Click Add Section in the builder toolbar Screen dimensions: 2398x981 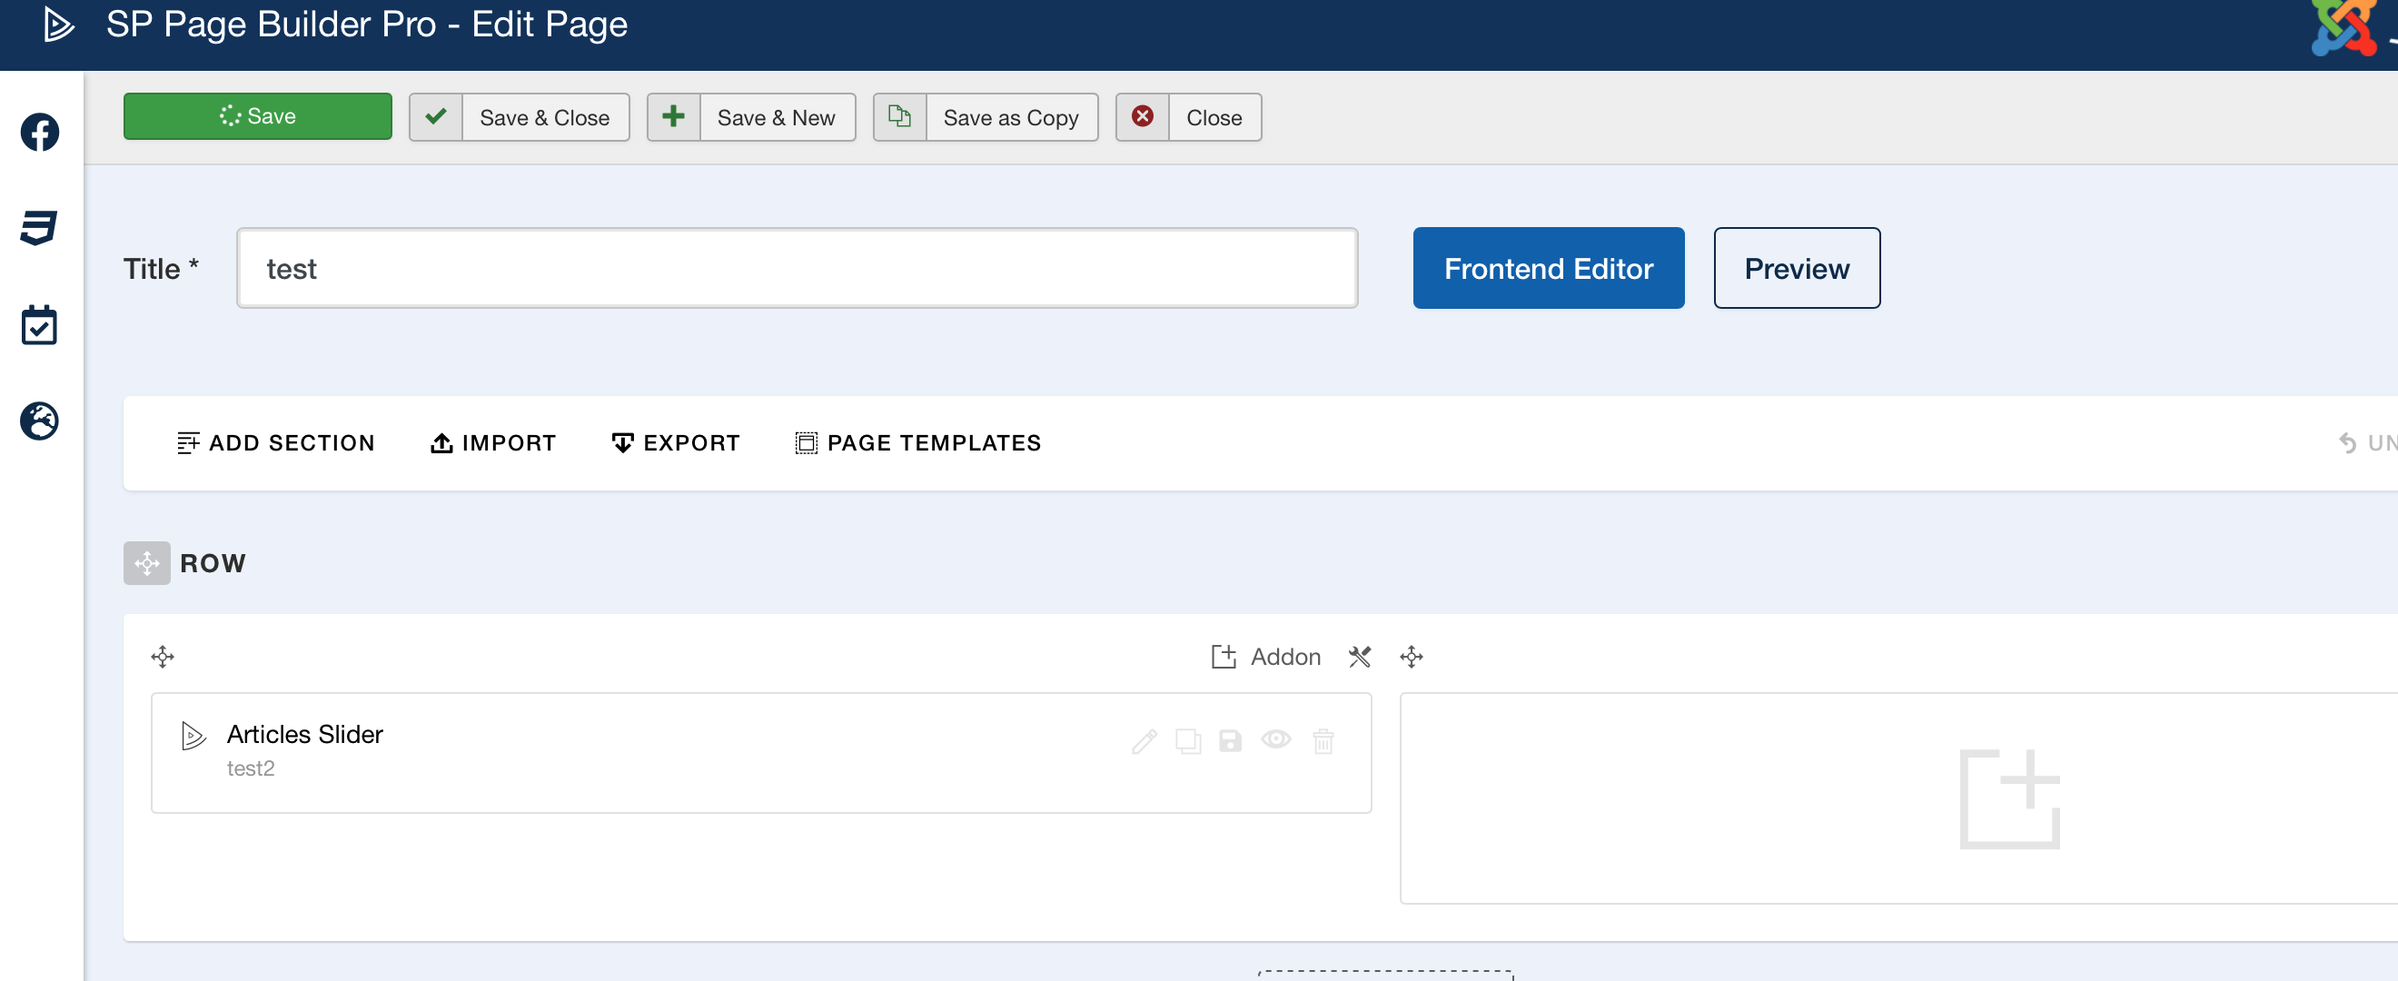click(x=275, y=443)
